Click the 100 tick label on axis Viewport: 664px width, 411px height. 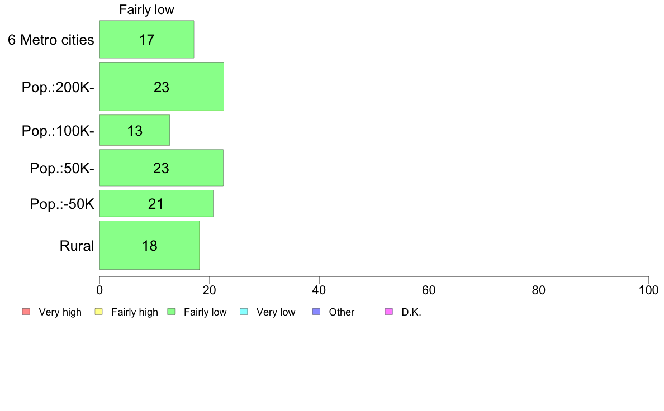[648, 290]
